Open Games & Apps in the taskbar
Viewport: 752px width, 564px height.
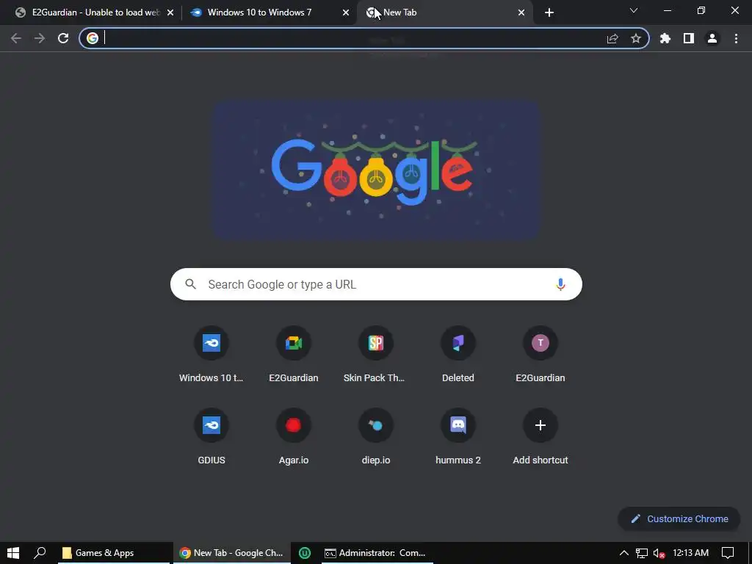coord(114,553)
